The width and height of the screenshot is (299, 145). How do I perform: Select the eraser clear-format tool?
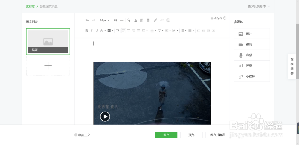pyautogui.click(x=129, y=20)
